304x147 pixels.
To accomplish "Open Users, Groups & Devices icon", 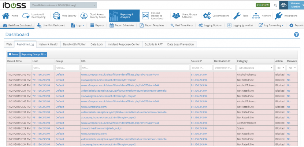I will [x=176, y=16].
